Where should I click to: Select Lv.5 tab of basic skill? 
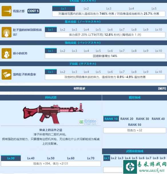coord(98,30)
